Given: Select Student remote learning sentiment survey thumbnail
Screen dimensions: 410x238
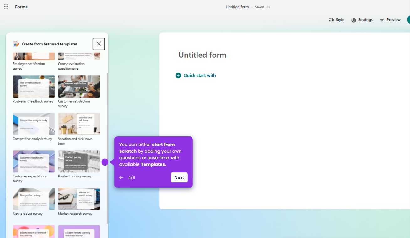Looking at the screenshot, I should tap(79, 231).
